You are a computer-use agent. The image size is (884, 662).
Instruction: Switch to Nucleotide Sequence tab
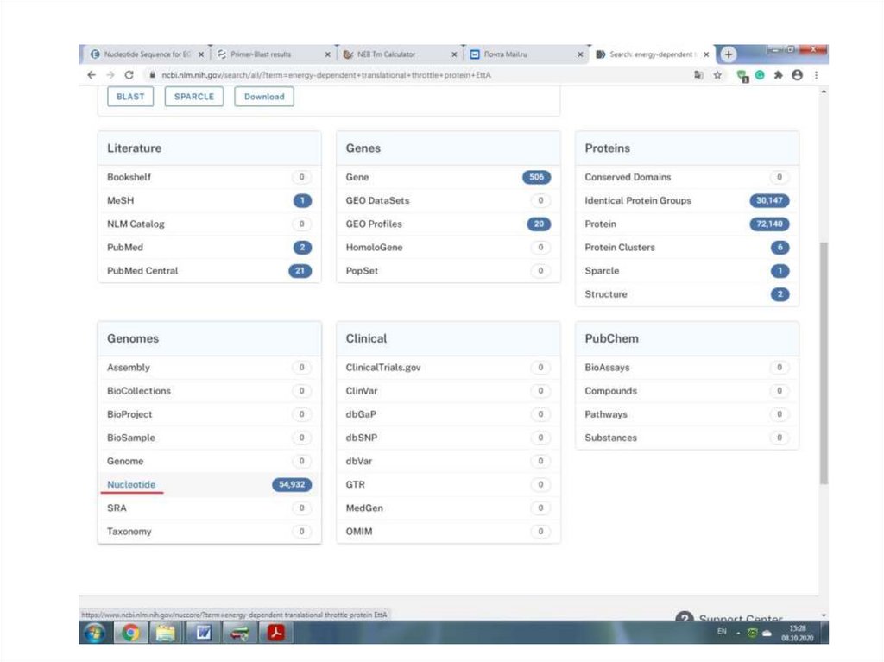pyautogui.click(x=145, y=54)
